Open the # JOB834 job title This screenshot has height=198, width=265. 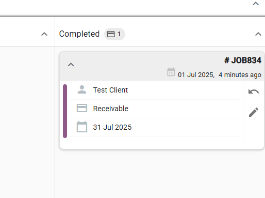tap(243, 60)
